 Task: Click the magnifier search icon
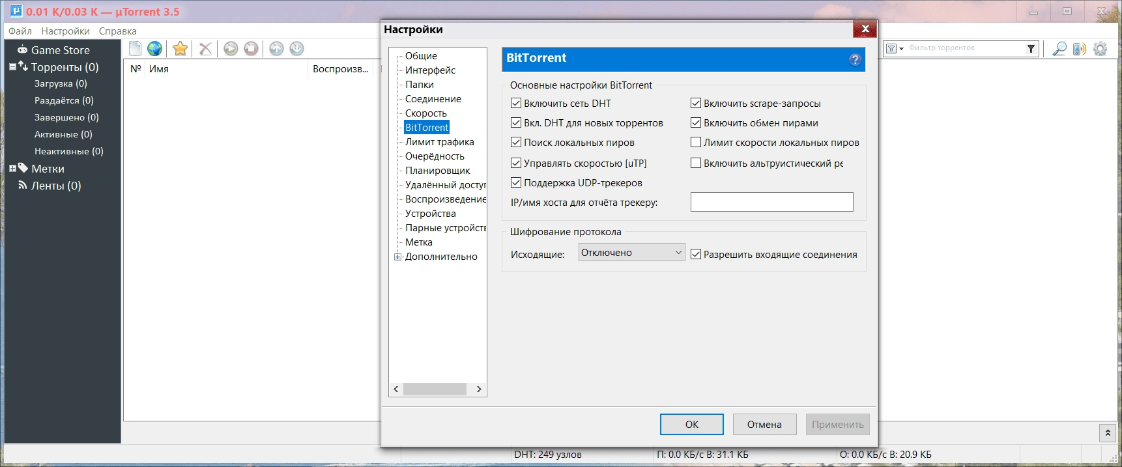click(1059, 49)
